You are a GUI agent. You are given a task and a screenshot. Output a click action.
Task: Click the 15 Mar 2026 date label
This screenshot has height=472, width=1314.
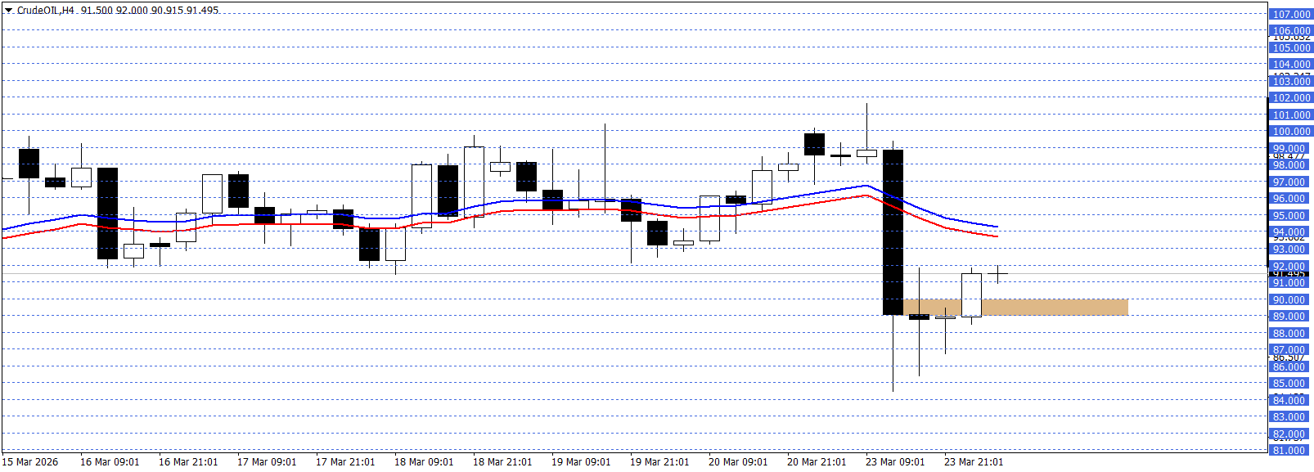pos(31,461)
